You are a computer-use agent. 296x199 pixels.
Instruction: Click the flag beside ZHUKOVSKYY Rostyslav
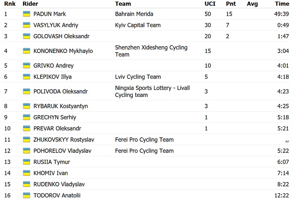click(x=26, y=140)
